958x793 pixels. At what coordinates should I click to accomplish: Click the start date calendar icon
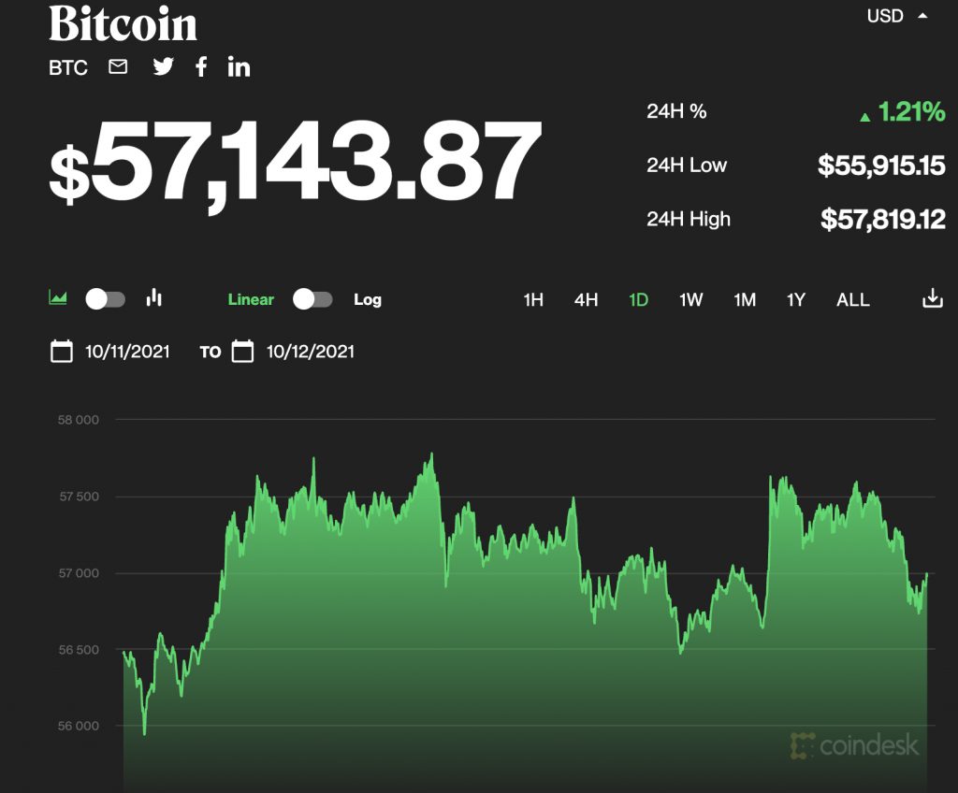62,353
